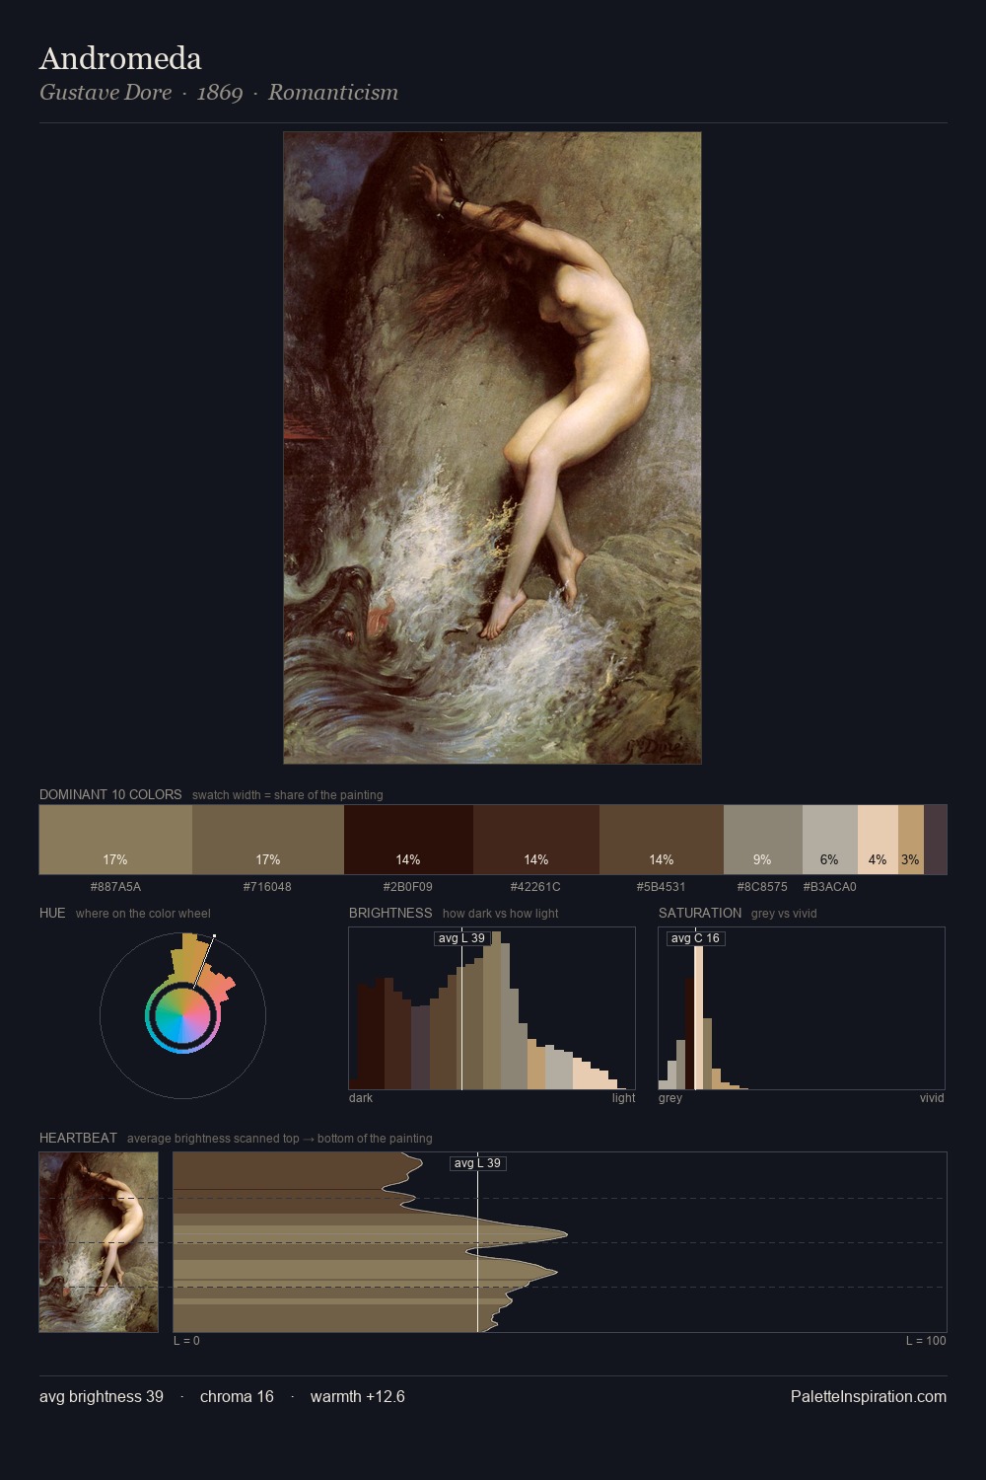Click the 'grey vs vivid' caption
This screenshot has width=986, height=1480.
click(784, 913)
